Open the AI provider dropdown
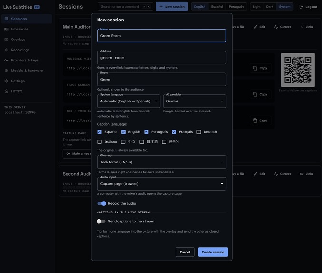Image resolution: width=322 pixels, height=273 pixels. 195,101
